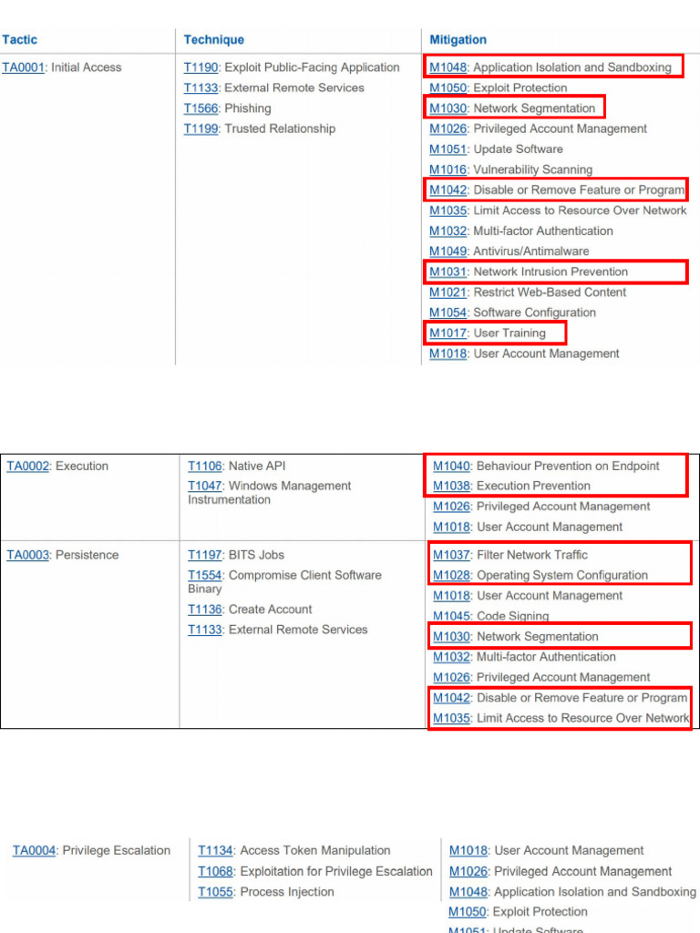
Task: Follow T1133 link under Persistence techniques
Action: tap(205, 630)
